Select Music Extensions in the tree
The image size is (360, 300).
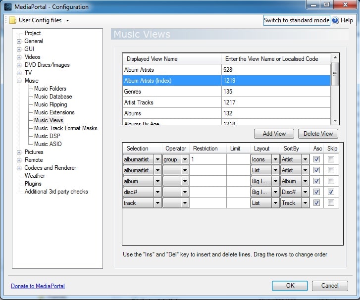[x=54, y=112]
